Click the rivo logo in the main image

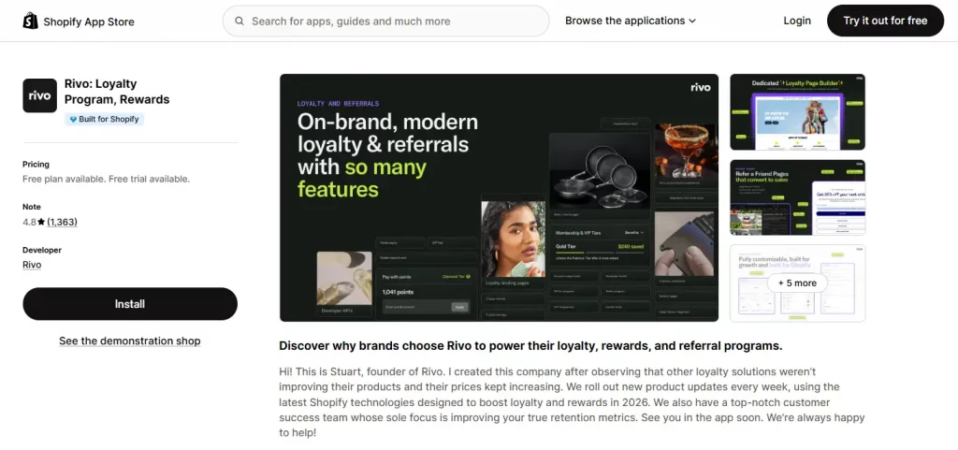click(700, 87)
